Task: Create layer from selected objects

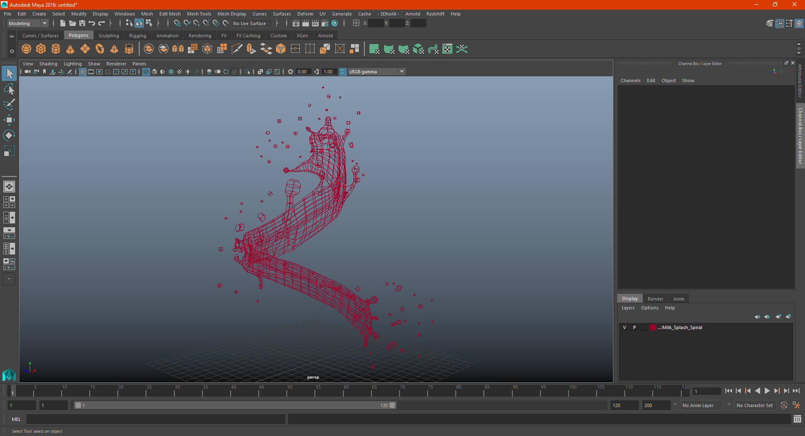Action: (788, 317)
